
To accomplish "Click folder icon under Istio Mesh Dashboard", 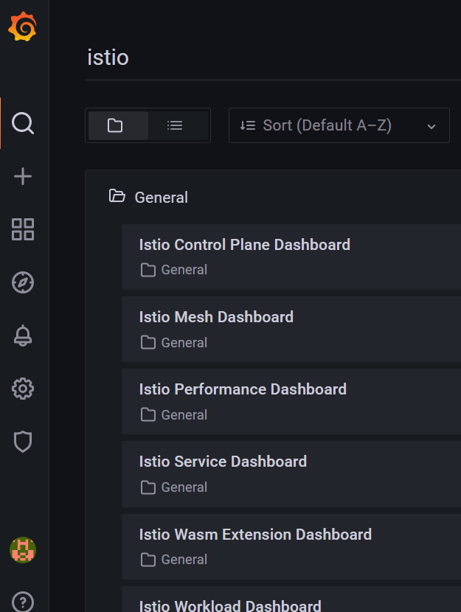I will coord(148,342).
